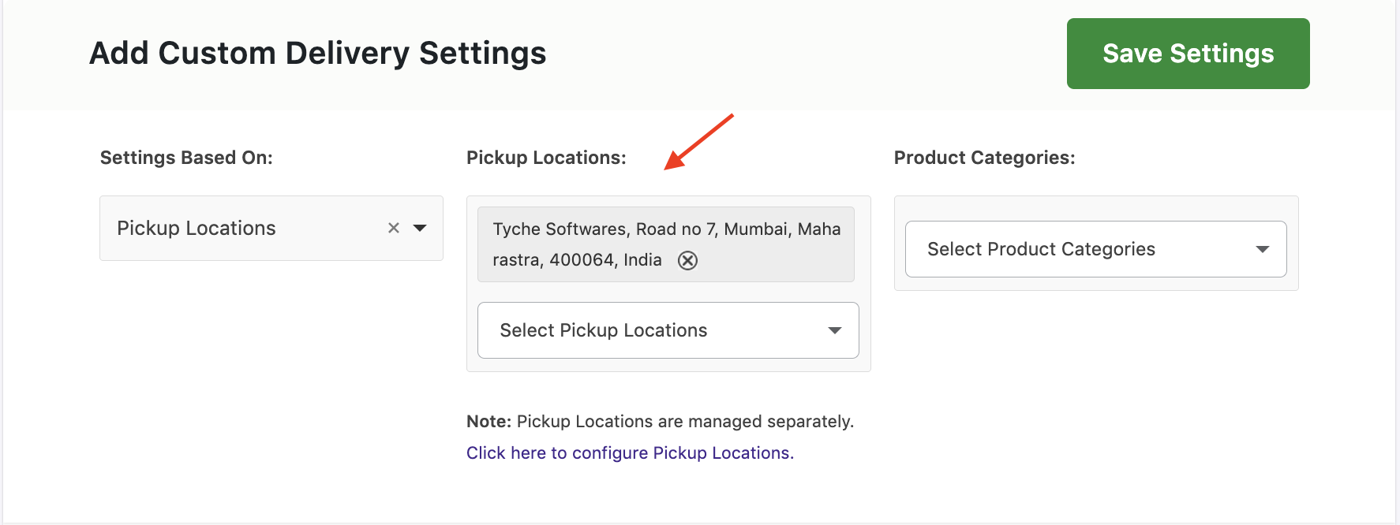
Task: Clear the Settings Based On selection
Action: click(394, 228)
